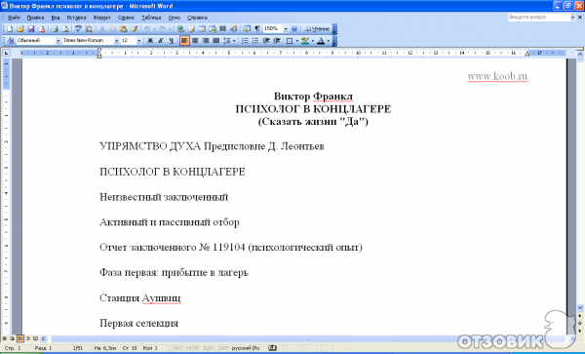Toggle show paragraph marks ¶
585x354 pixels.
[257, 28]
